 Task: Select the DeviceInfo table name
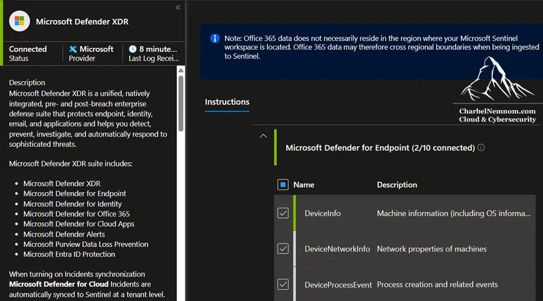click(x=323, y=213)
